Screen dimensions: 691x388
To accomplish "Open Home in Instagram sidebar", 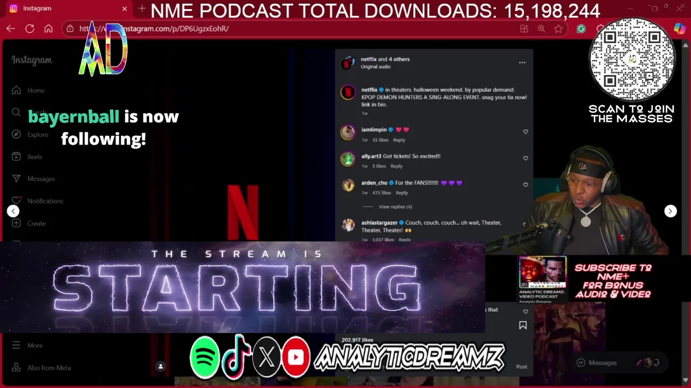I will (29, 91).
